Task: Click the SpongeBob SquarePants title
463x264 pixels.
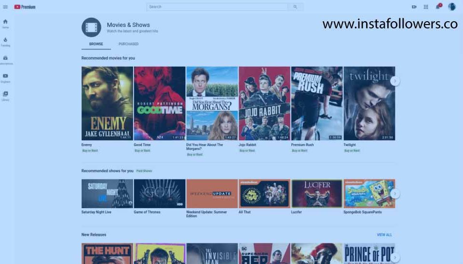Action: [x=363, y=212]
